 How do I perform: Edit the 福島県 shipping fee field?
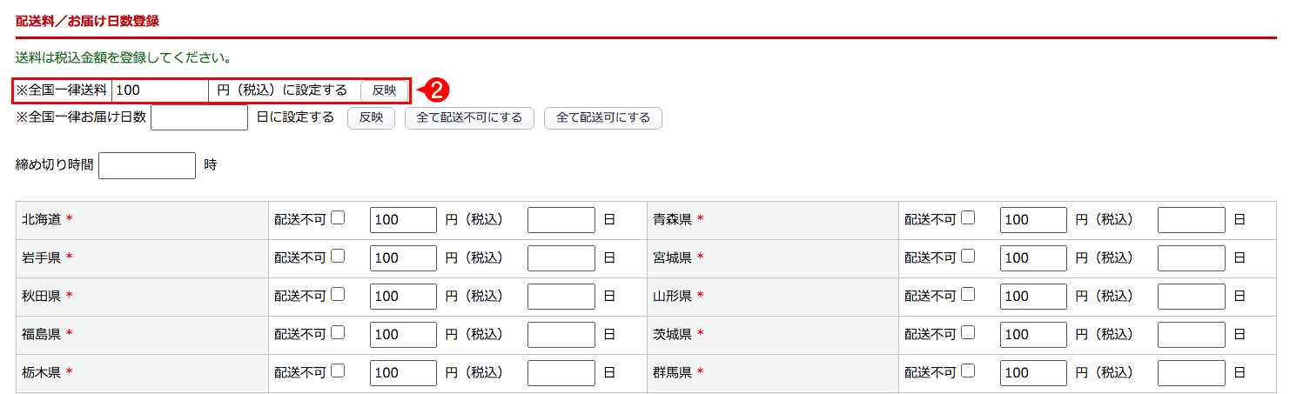click(403, 335)
